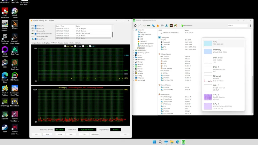Expand the Motherboard tree node
The height and width of the screenshot is (145, 258).
[134, 50]
